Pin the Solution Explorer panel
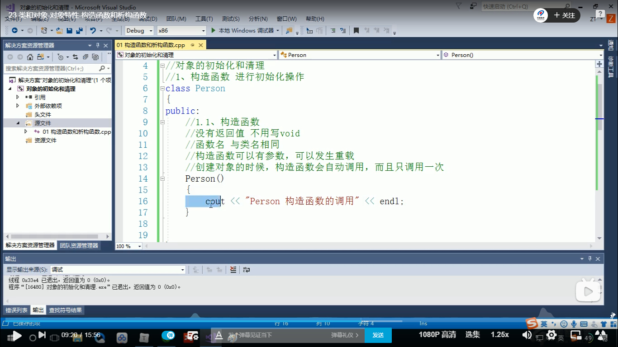Image resolution: width=618 pixels, height=347 pixels. pos(98,46)
